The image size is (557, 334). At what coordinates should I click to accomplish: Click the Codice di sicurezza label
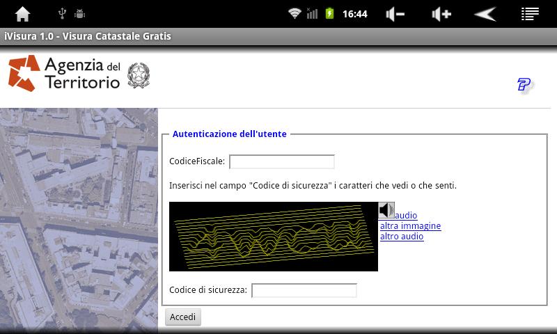(208, 290)
